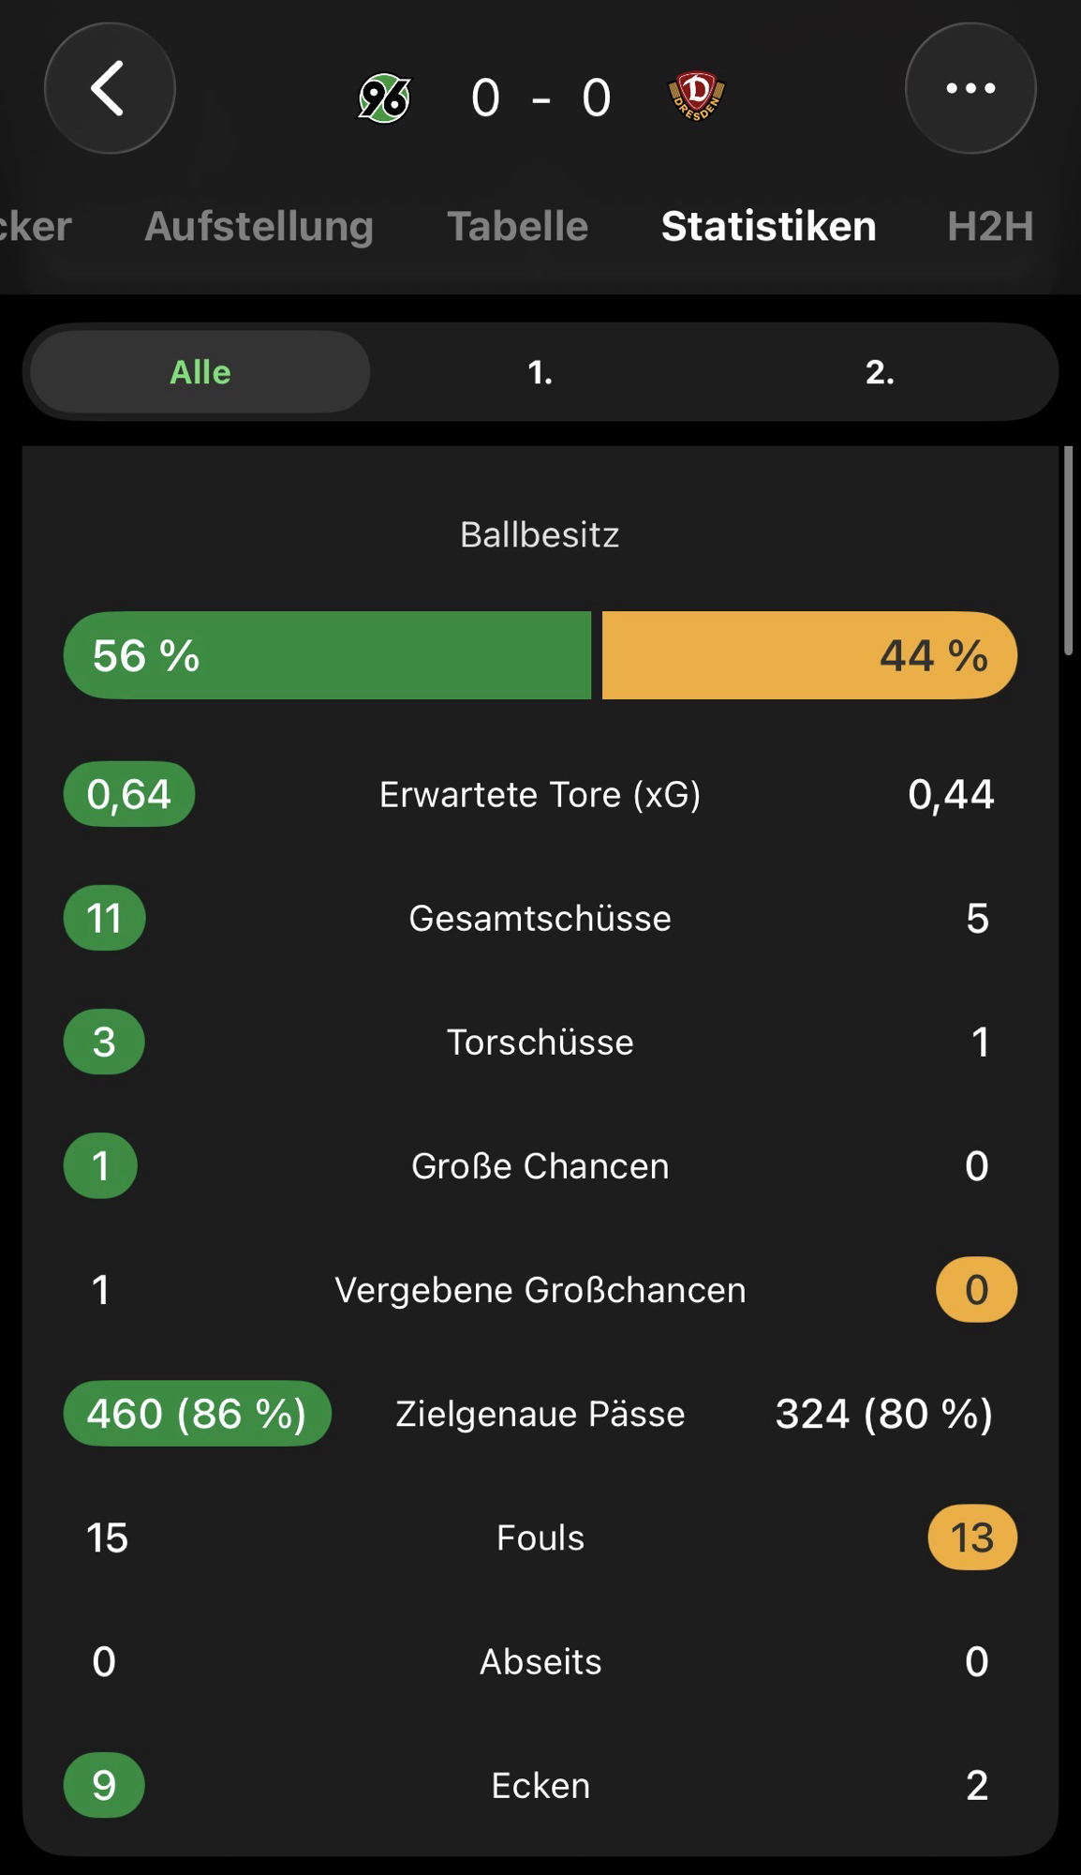Tap the green 56 % possession bar
This screenshot has height=1875, width=1081.
tap(327, 655)
